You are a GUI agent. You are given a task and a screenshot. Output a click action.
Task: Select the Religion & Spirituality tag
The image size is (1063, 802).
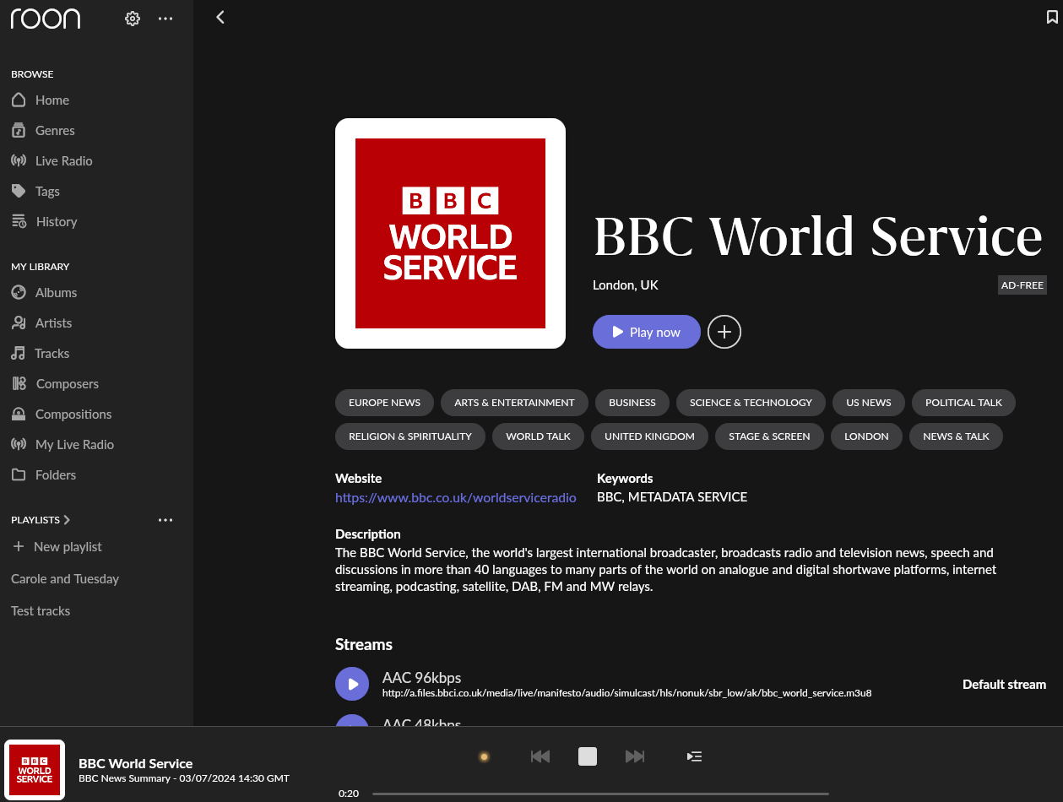(x=410, y=436)
